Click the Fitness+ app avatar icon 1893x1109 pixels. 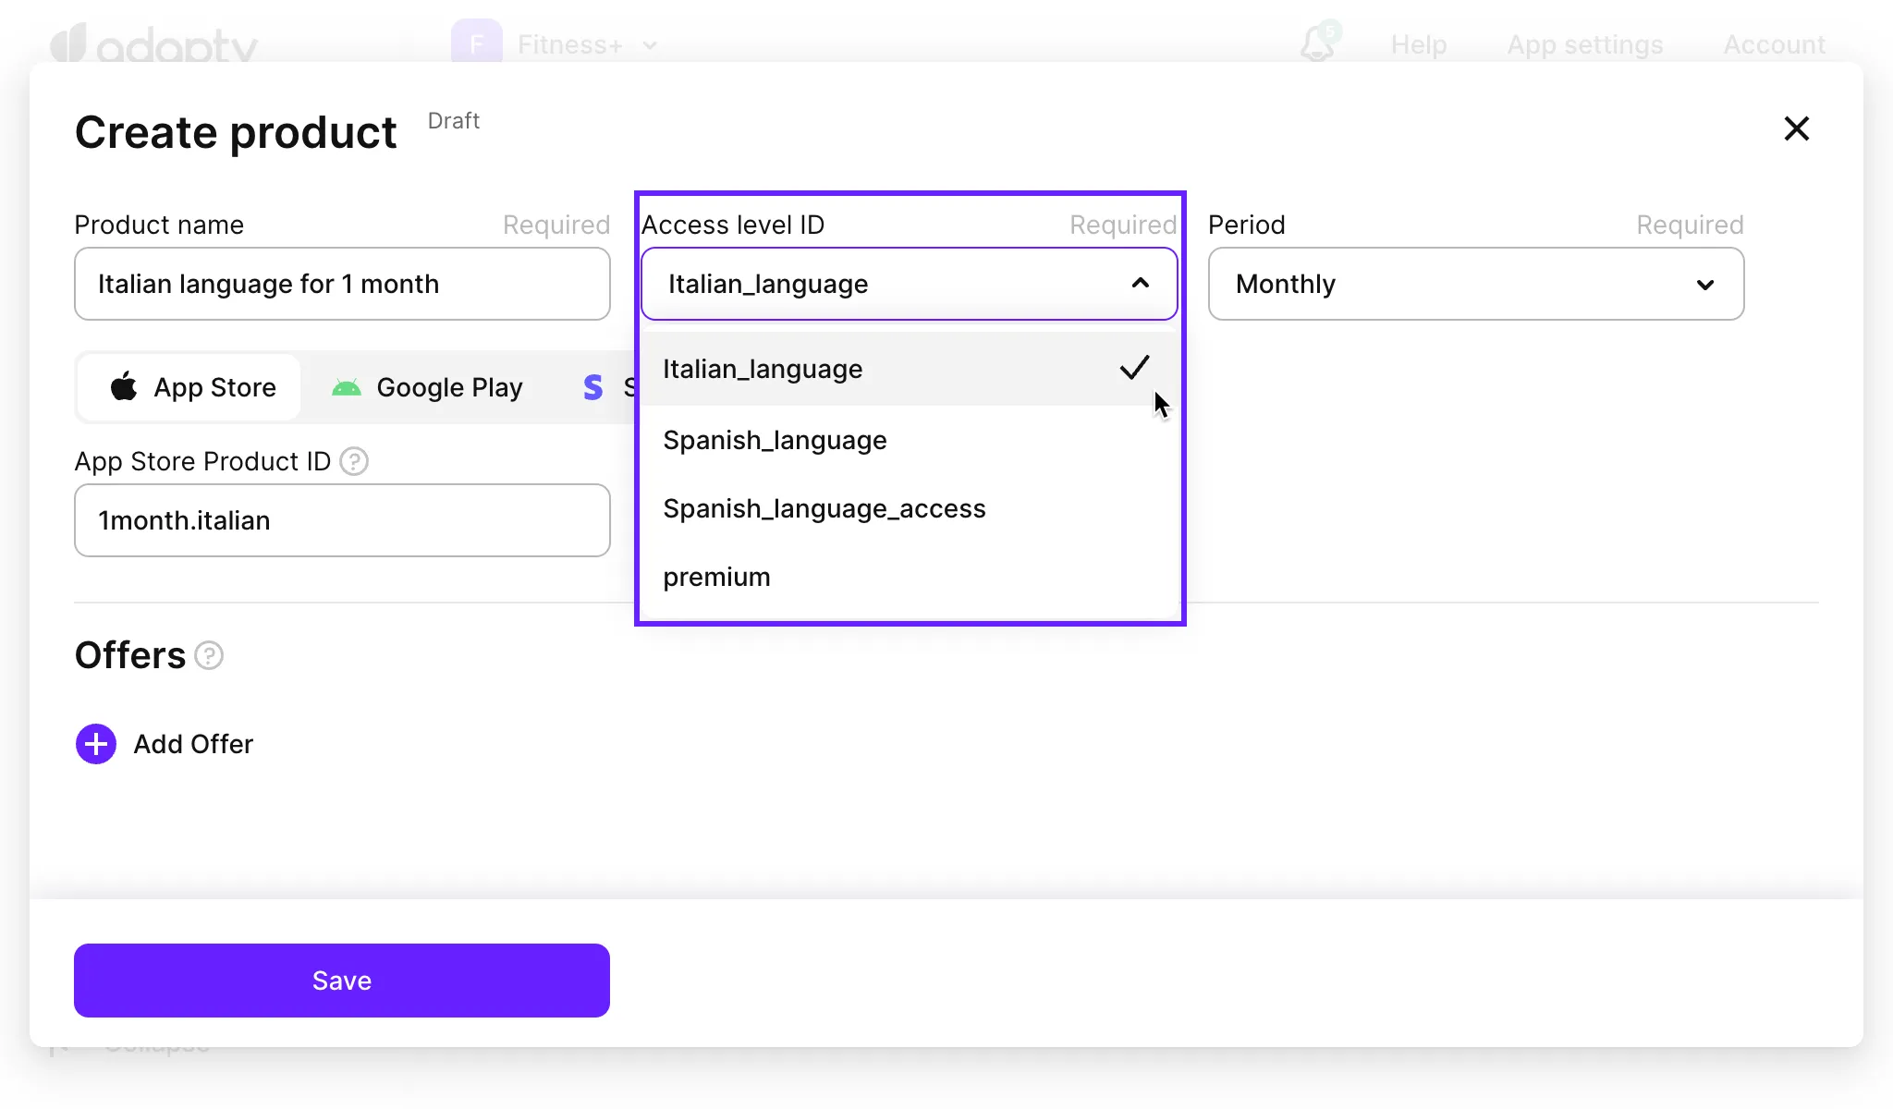476,43
